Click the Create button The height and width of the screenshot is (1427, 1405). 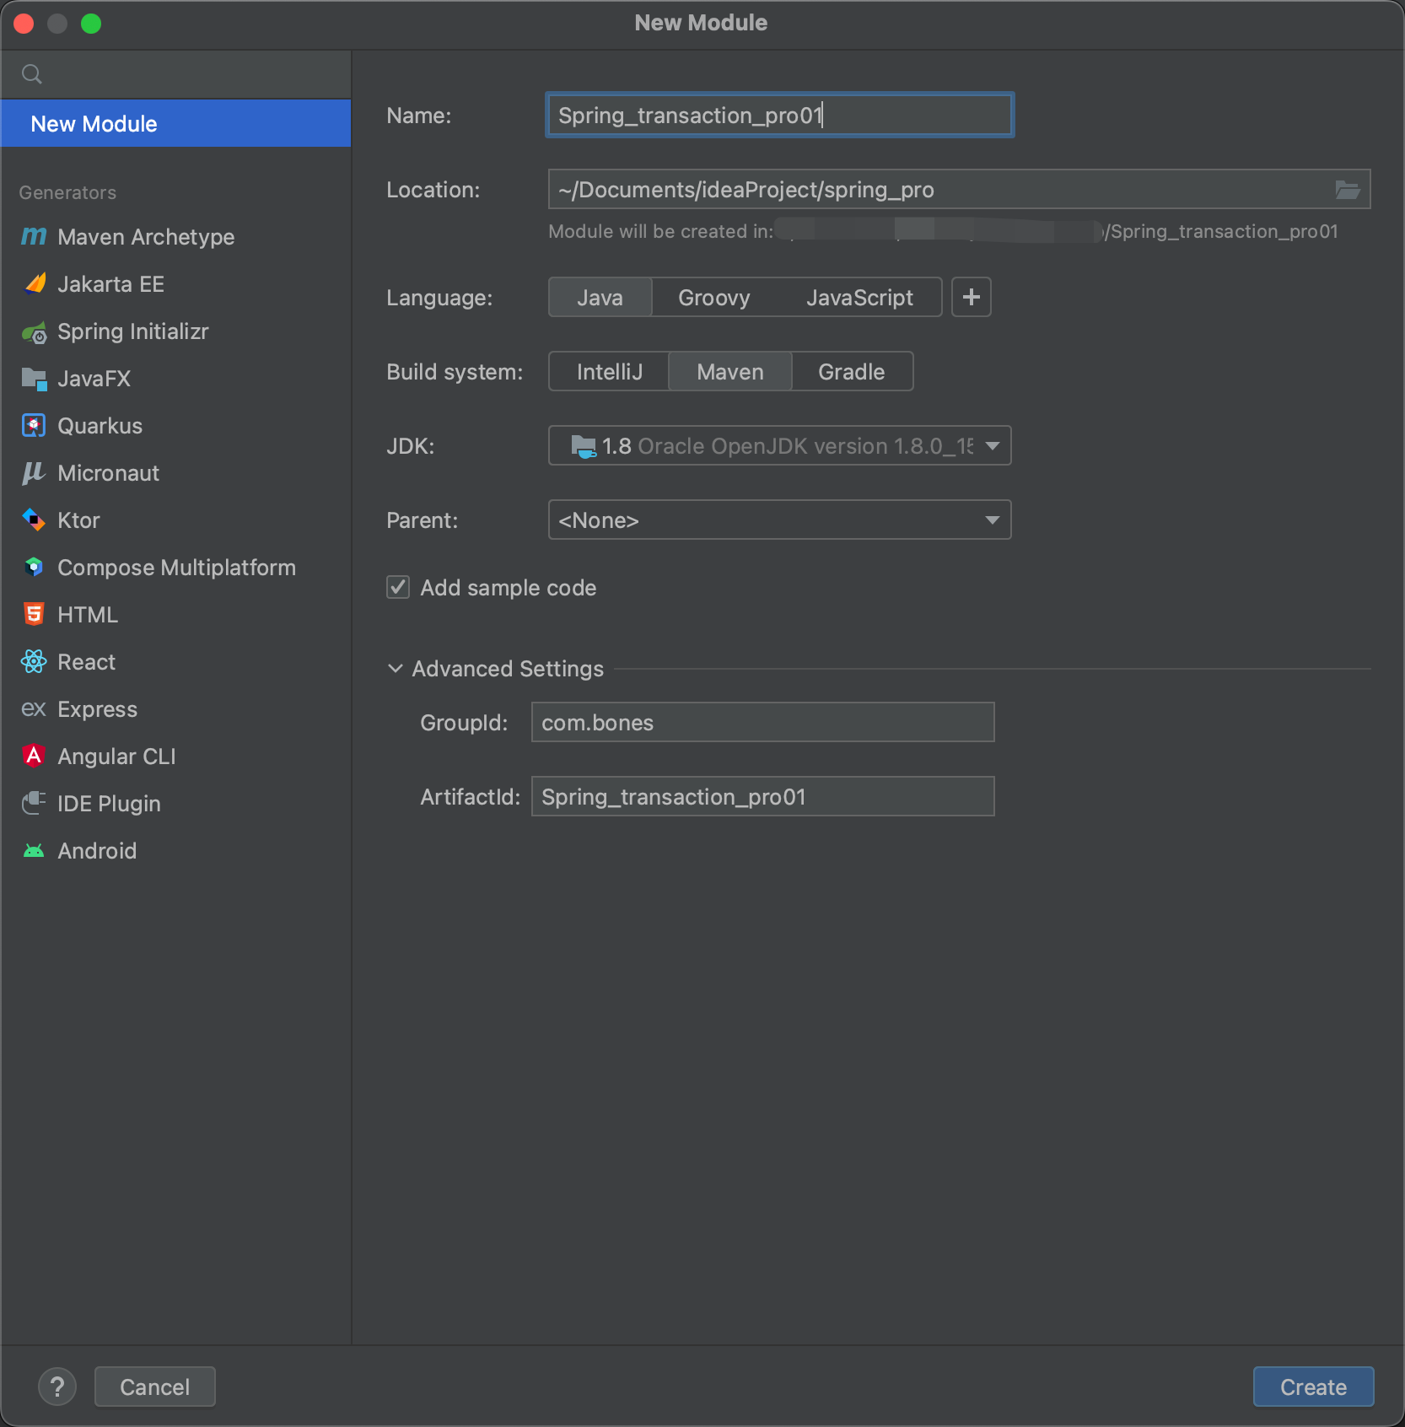tap(1313, 1387)
